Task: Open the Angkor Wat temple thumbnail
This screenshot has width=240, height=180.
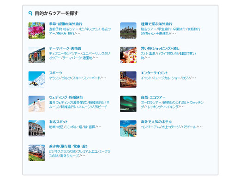Action: click(x=128, y=30)
